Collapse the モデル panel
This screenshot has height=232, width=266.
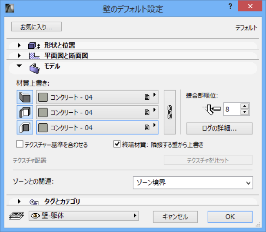[x=19, y=66]
